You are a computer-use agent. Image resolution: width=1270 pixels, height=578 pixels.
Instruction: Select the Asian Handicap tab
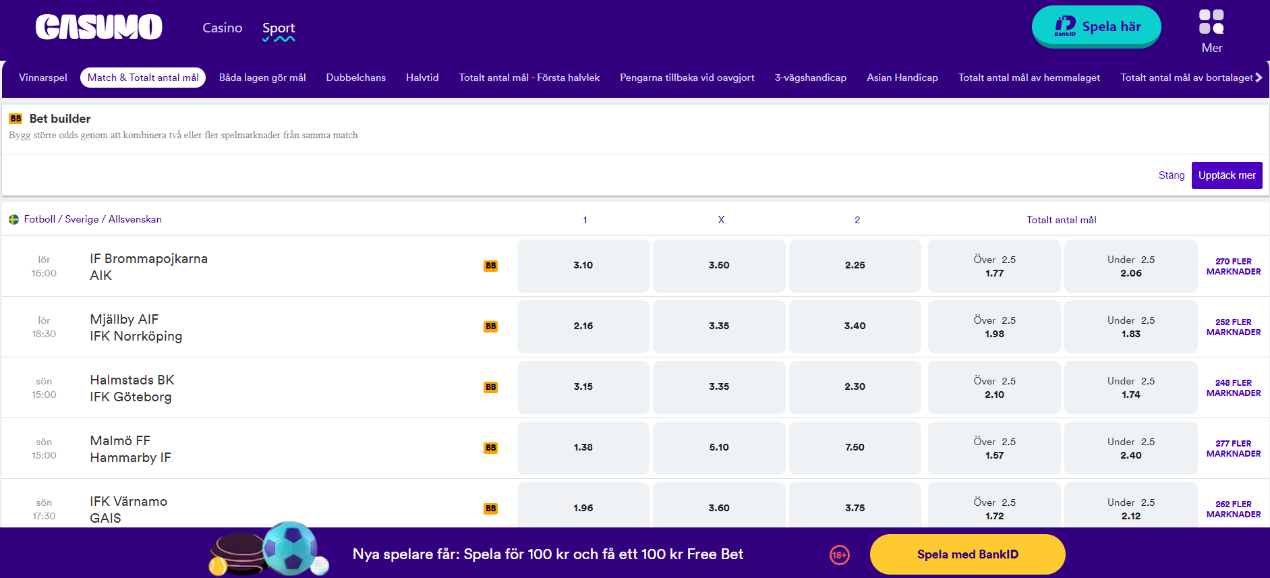(902, 78)
